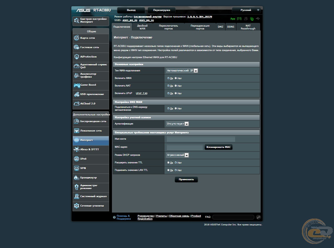Select Нет for automatic DNS-сервер connection

point(176,108)
